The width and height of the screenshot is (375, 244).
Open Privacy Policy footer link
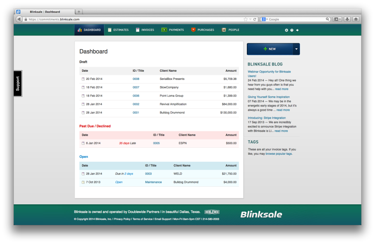point(122,219)
